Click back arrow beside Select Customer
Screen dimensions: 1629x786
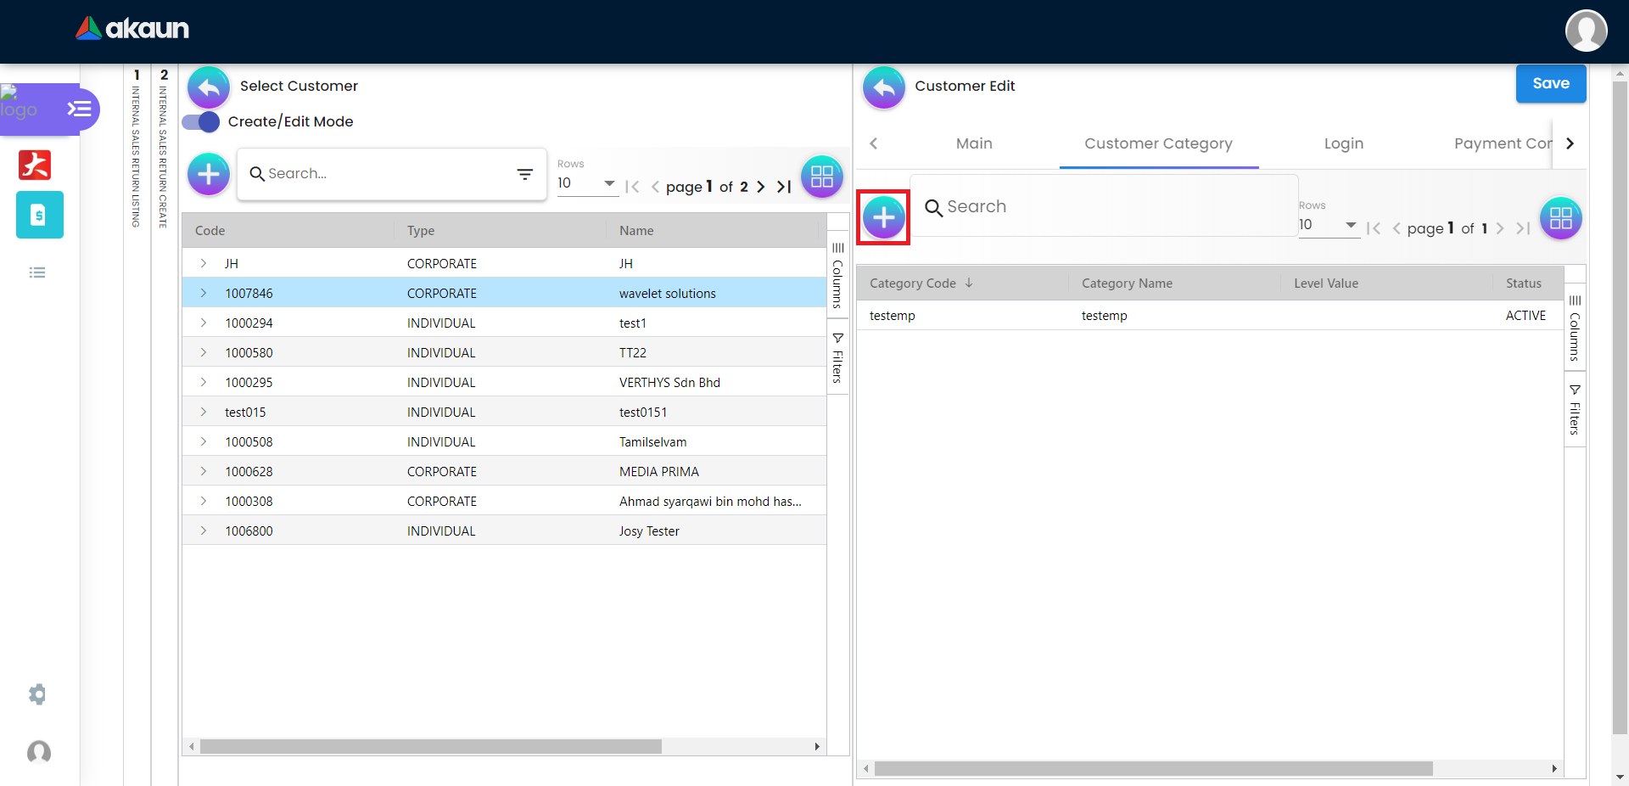tap(209, 87)
